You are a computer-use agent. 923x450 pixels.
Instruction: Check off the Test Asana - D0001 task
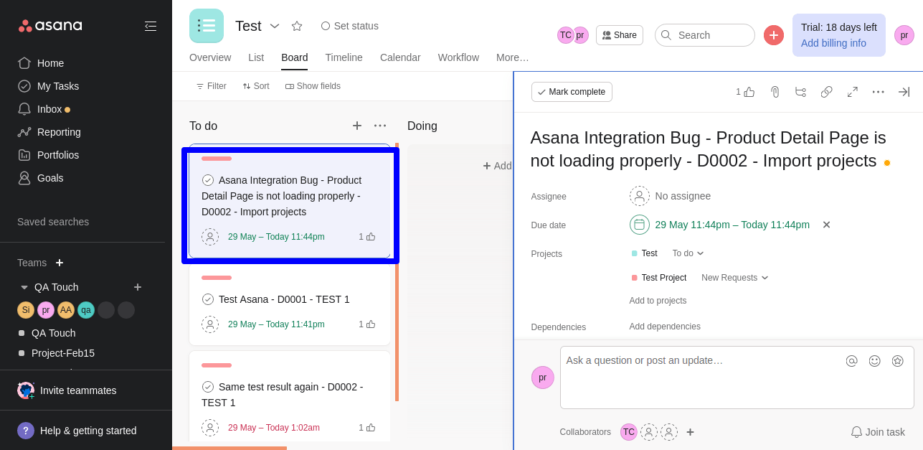[208, 299]
